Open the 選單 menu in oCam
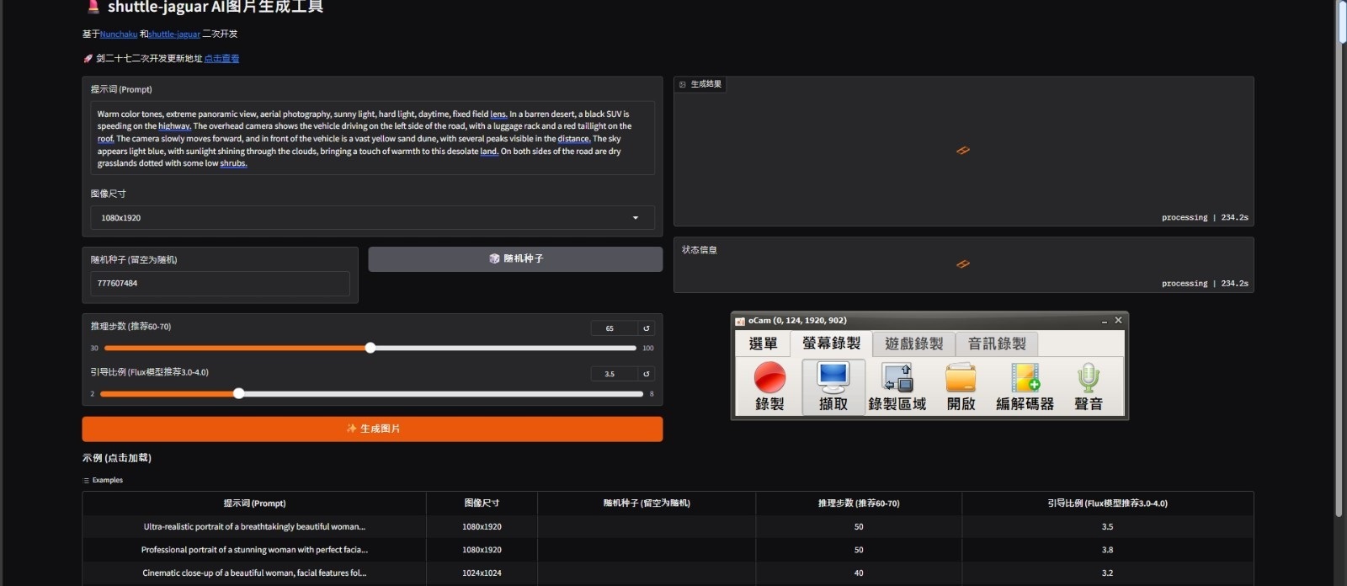Screen dimensions: 1347x586 763,344
